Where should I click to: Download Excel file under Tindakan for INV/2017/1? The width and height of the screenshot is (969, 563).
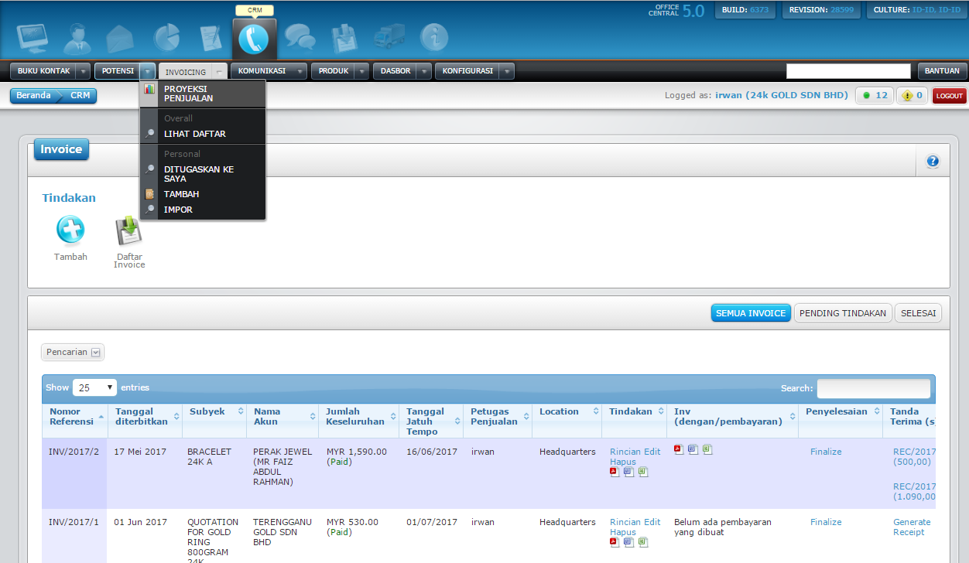[x=642, y=542]
